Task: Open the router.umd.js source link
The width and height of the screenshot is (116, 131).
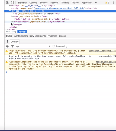Action: click(106, 62)
